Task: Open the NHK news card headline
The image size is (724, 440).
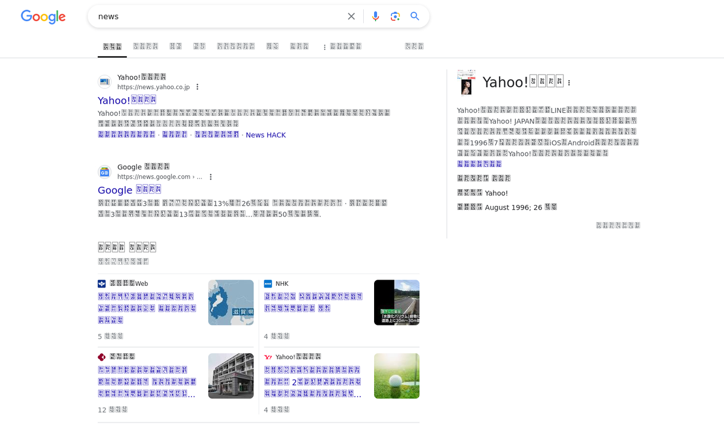Action: click(313, 302)
